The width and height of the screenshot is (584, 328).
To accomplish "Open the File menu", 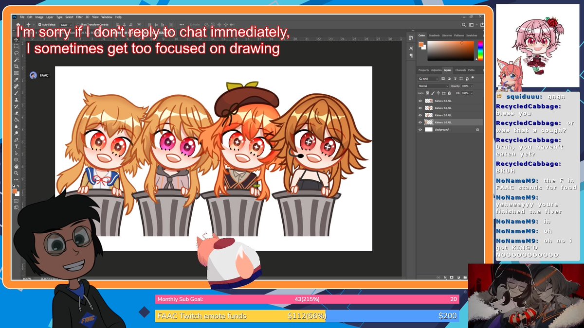I will (22, 17).
